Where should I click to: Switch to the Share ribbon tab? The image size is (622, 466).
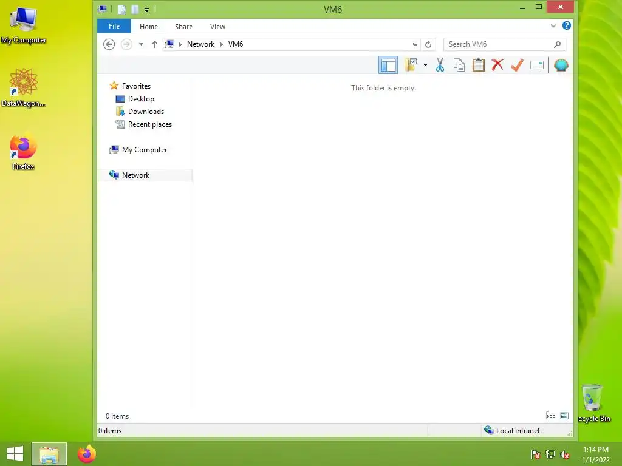pyautogui.click(x=183, y=27)
